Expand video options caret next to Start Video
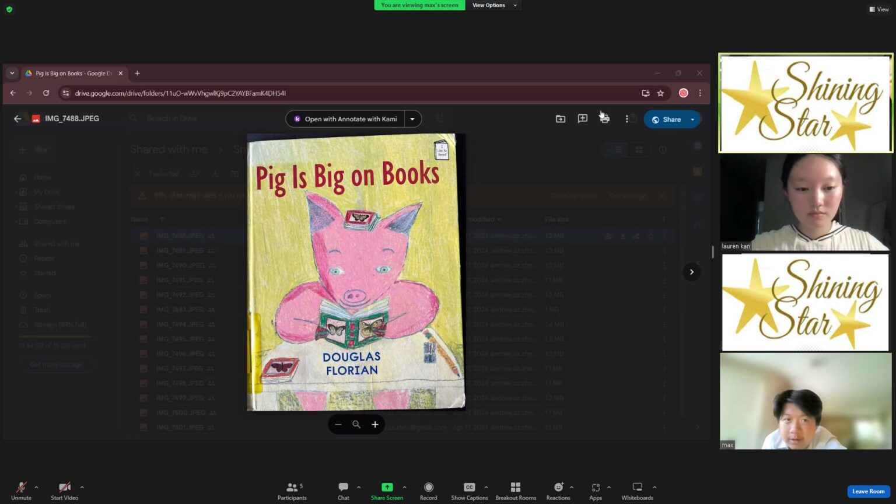This screenshot has height=504, width=896. coord(82,487)
